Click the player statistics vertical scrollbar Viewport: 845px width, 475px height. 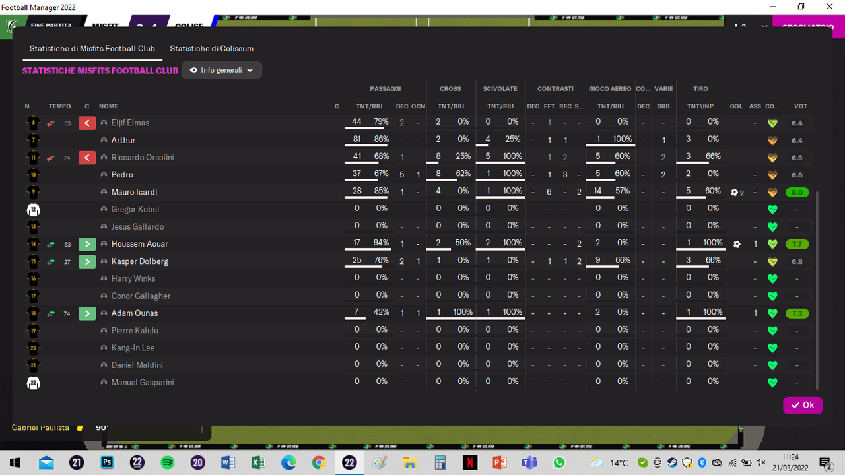pos(817,290)
